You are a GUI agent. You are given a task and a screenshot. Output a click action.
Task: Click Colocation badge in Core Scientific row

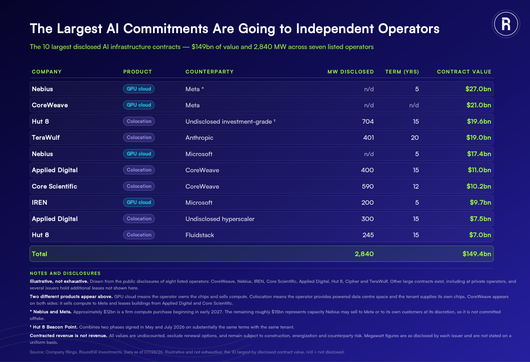coord(139,186)
